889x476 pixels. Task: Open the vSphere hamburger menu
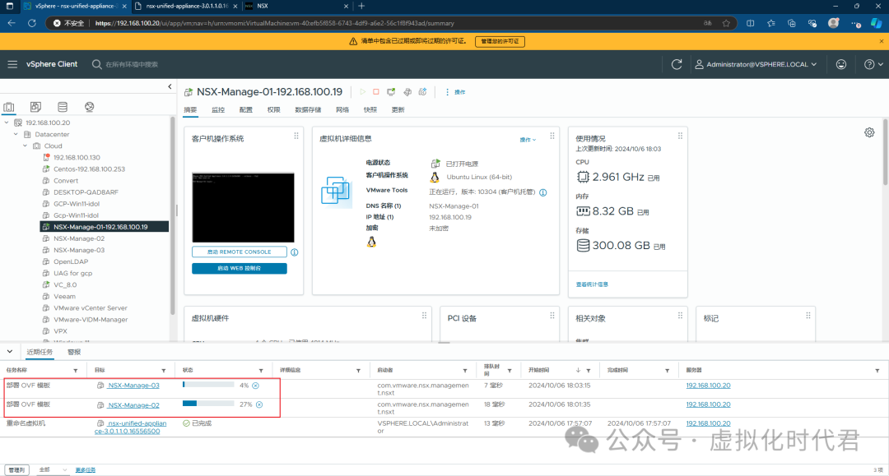coord(12,64)
